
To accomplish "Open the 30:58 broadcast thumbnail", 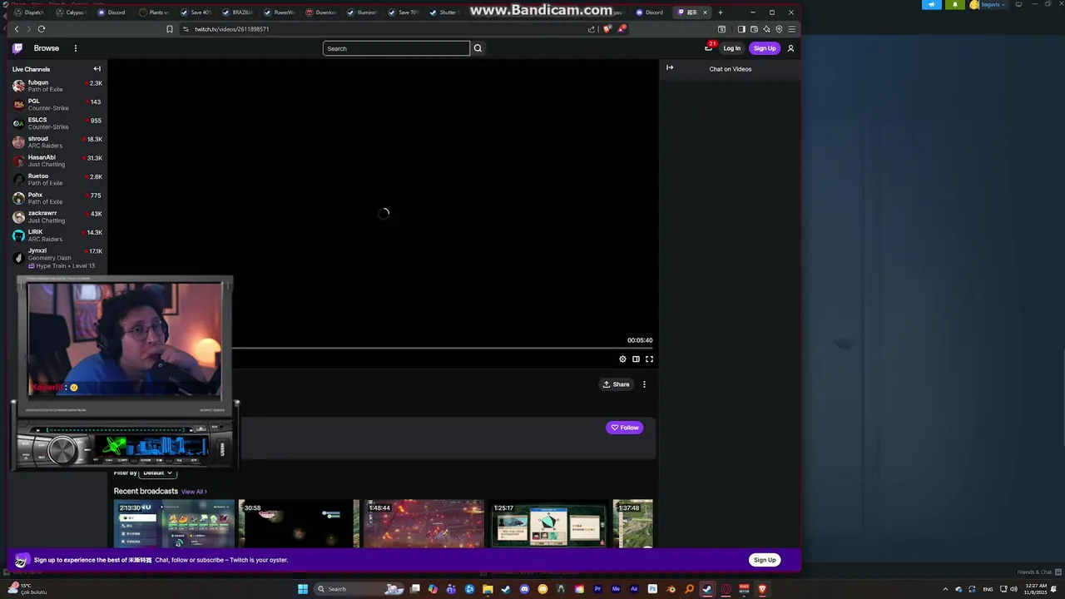I will (x=299, y=523).
